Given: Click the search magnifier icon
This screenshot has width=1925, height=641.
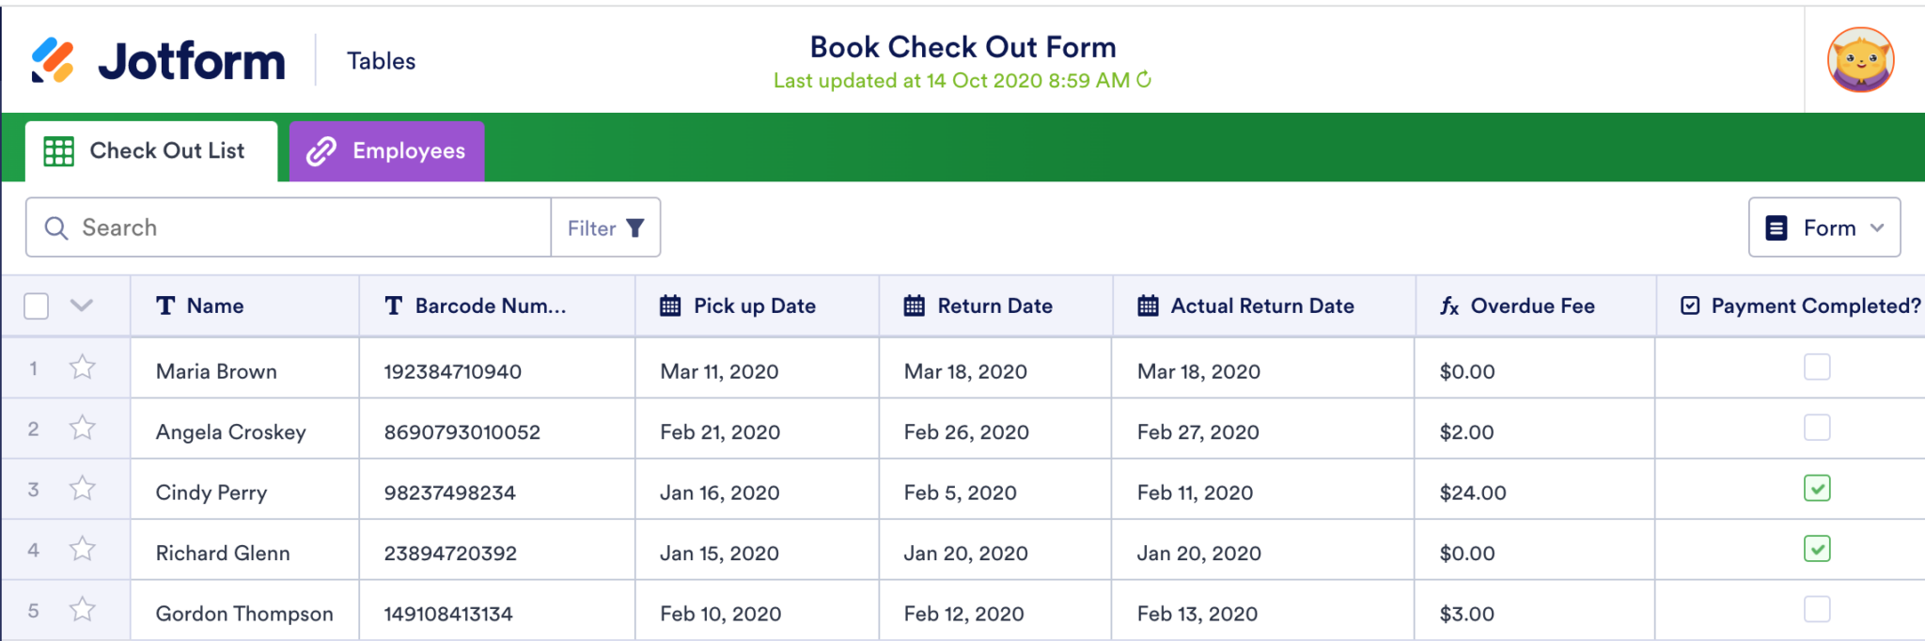Looking at the screenshot, I should click(56, 227).
